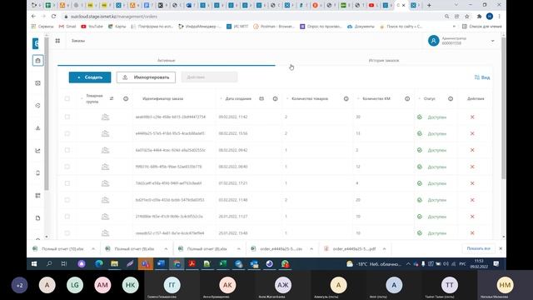Image resolution: width=533 pixels, height=300 pixels.
Task: Open a new Chrome tab
Action: click(x=430, y=5)
